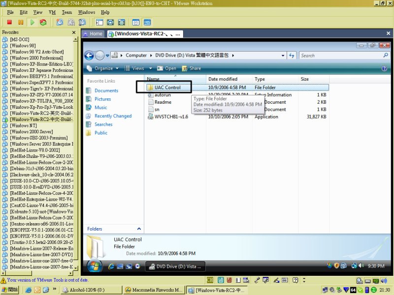Click the IME help question mark icon
The width and height of the screenshot is (394, 295).
click(x=295, y=280)
